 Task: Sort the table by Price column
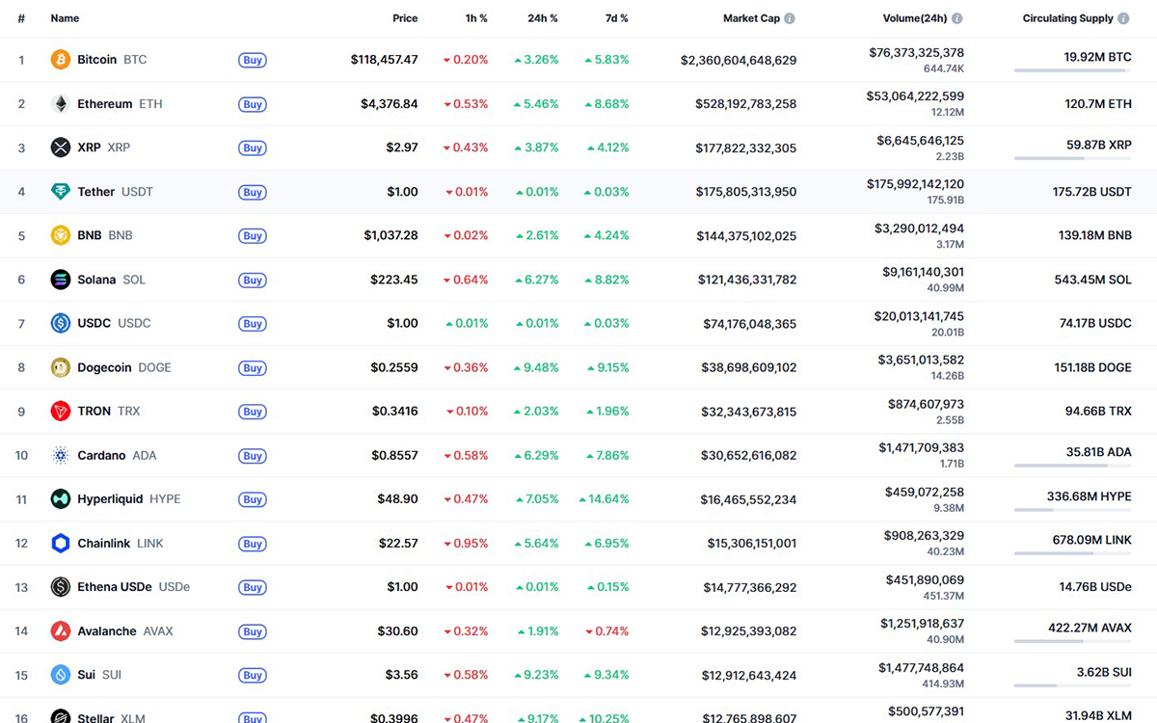[x=405, y=17]
